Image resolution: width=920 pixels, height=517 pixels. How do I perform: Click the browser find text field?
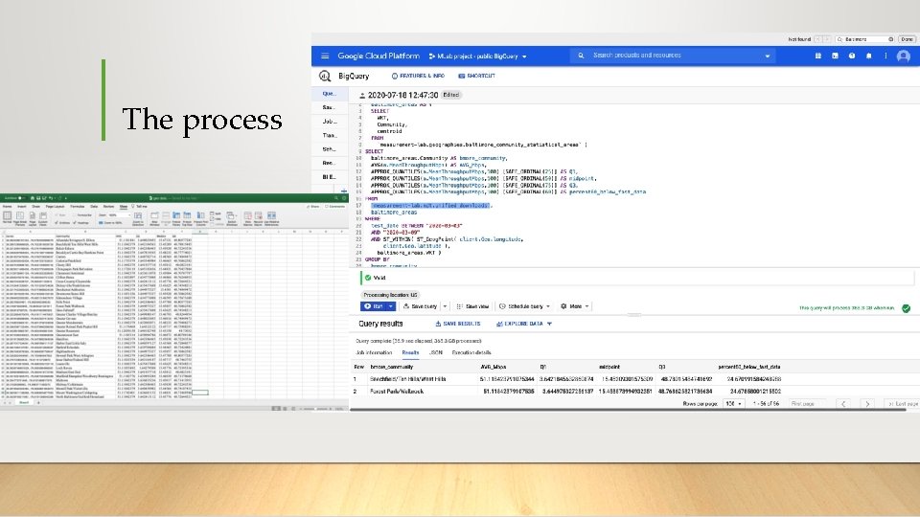865,39
